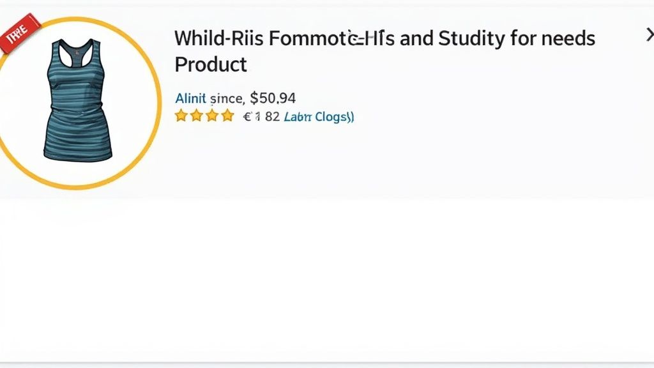Viewport: 654px width, 368px height.
Task: Click the "since," text beside Alinit
Action: tap(227, 98)
